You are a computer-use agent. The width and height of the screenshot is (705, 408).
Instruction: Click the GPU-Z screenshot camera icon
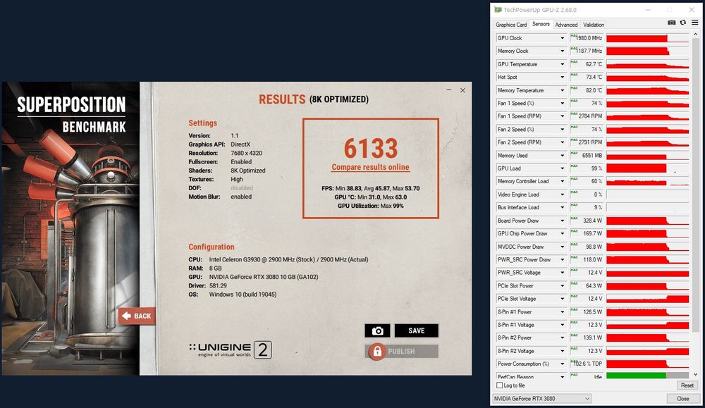point(671,23)
